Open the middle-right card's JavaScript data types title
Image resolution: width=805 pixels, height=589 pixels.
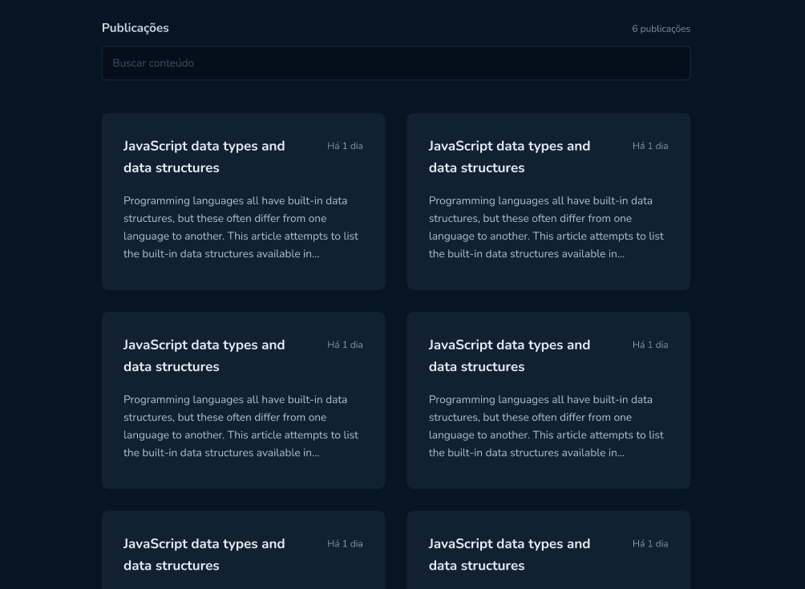[x=509, y=356]
